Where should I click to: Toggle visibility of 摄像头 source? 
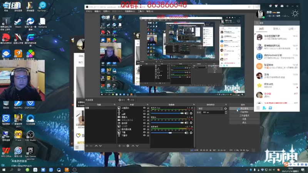pyautogui.click(x=144, y=117)
